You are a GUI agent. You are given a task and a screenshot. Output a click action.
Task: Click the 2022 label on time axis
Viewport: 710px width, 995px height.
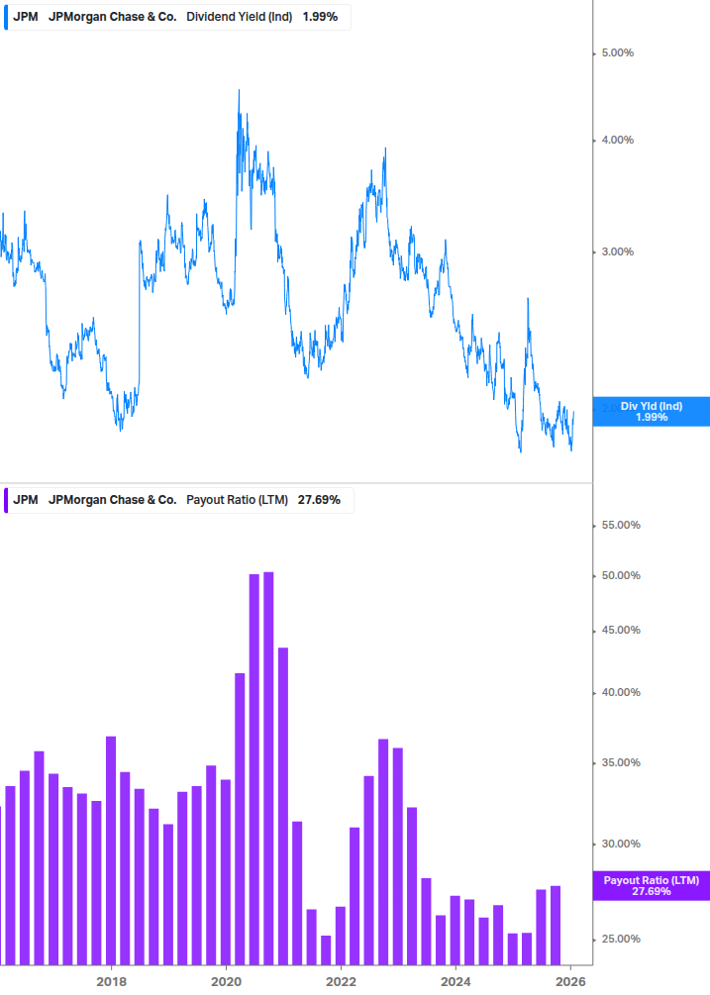pyautogui.click(x=341, y=981)
